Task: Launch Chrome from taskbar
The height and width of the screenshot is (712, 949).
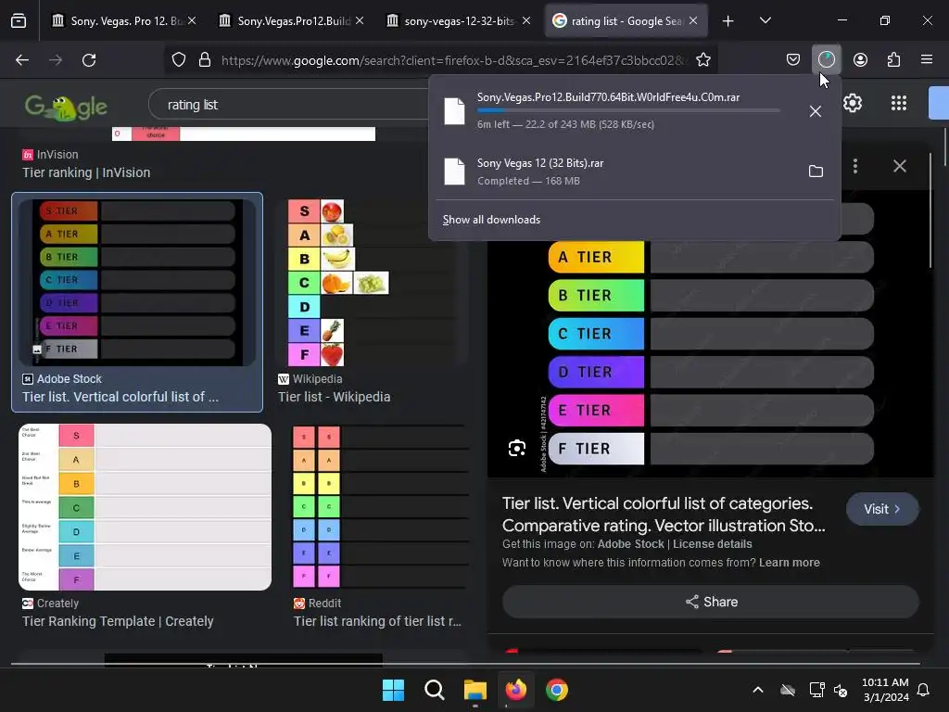Action: pyautogui.click(x=557, y=690)
